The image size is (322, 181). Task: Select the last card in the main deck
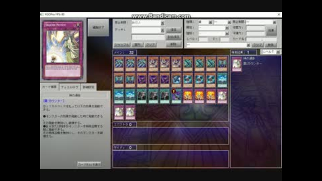pyautogui.click(x=130, y=112)
